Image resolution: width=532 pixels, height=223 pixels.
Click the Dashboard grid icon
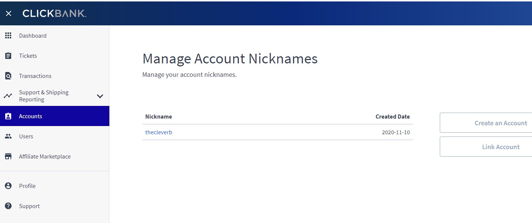coord(8,35)
